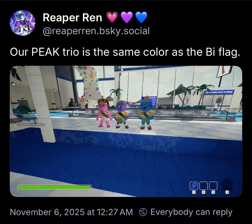Open the PEAK screenshot image
The width and height of the screenshot is (252, 224).
pos(126,131)
